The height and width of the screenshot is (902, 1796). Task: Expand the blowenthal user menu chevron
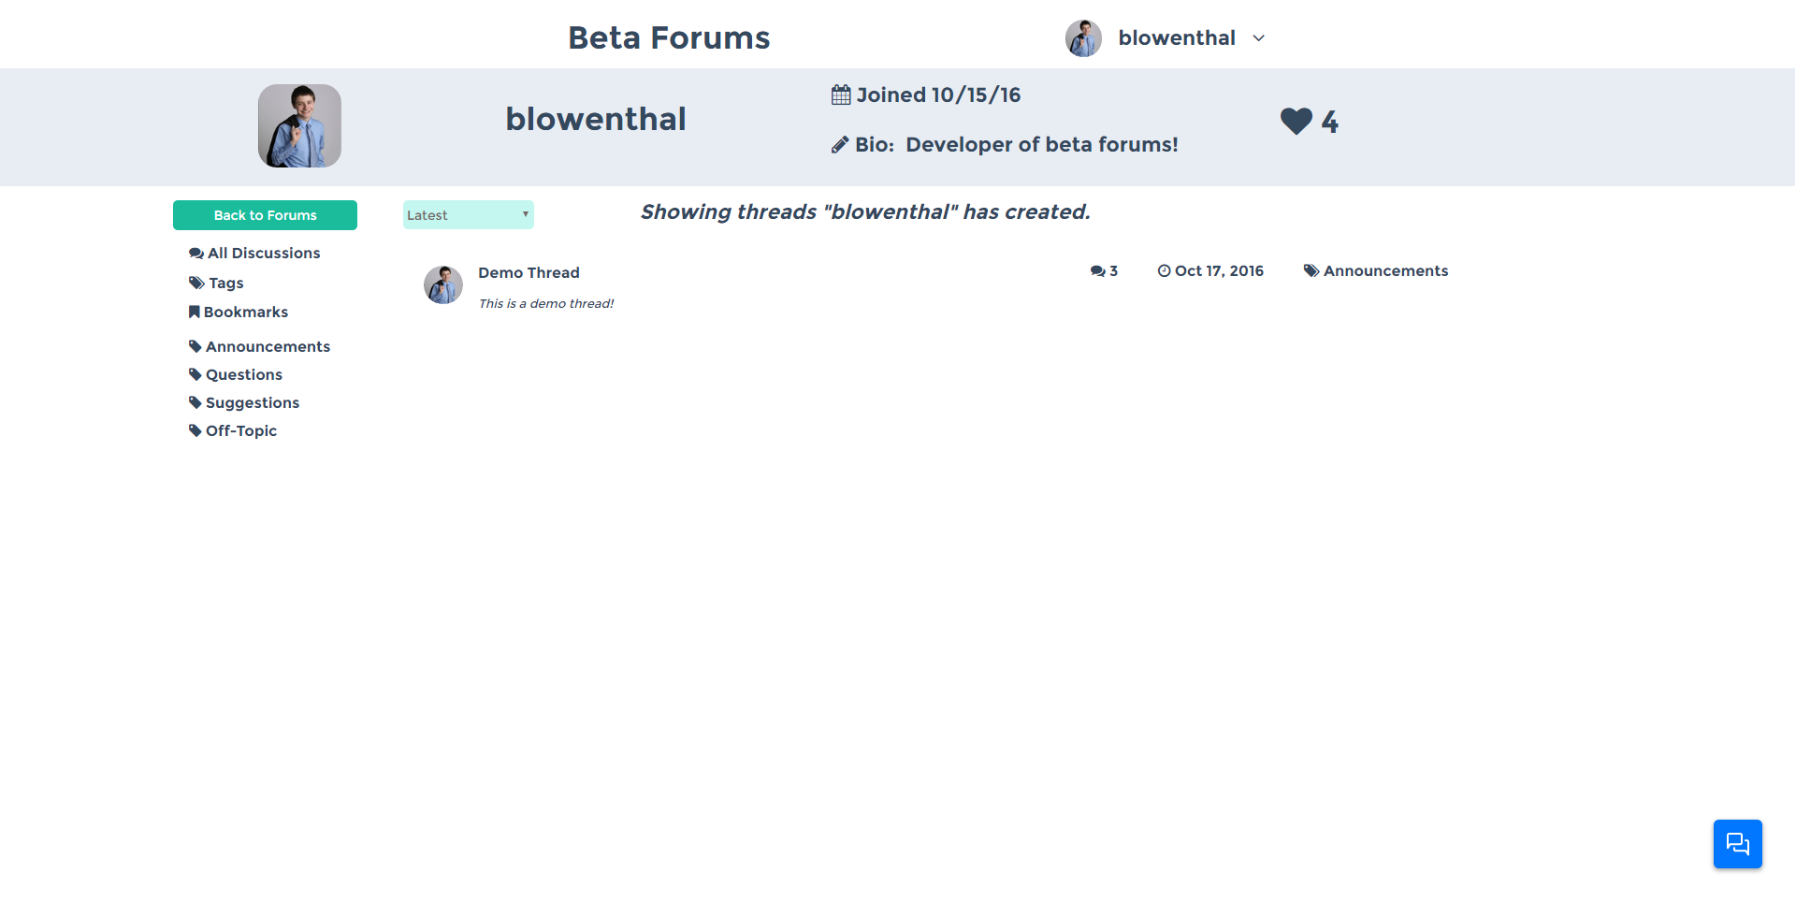click(1259, 38)
